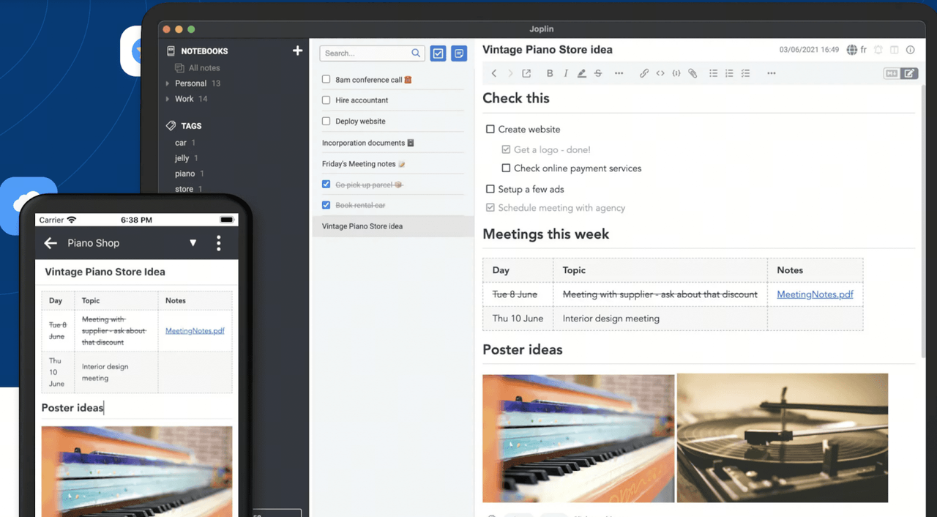Apply strikethrough formatting
Viewport: 937px width, 517px height.
(x=598, y=73)
